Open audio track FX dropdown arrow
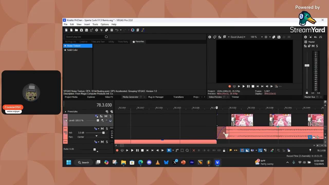 tap(98, 128)
